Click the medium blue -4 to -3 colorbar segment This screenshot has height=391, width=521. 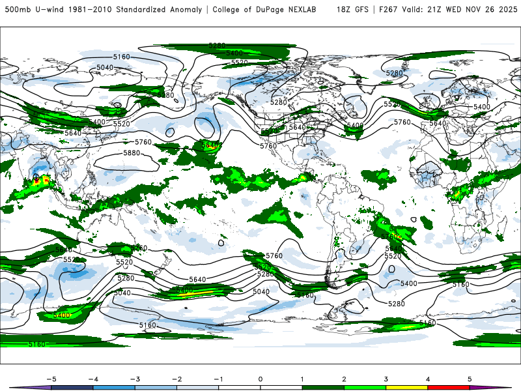pyautogui.click(x=114, y=388)
